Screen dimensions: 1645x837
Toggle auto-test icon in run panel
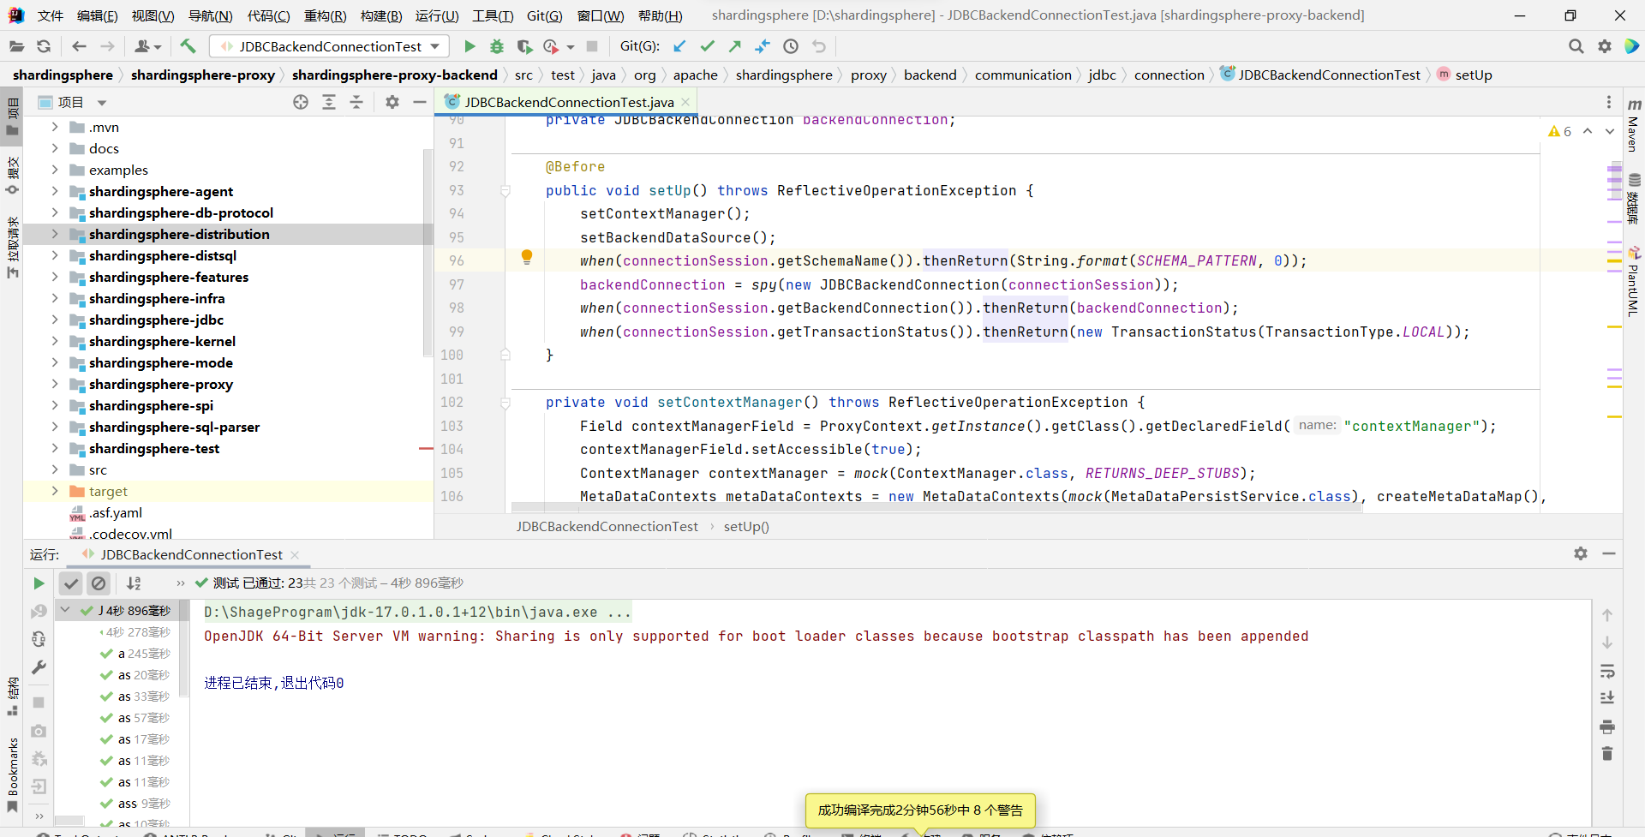point(39,639)
